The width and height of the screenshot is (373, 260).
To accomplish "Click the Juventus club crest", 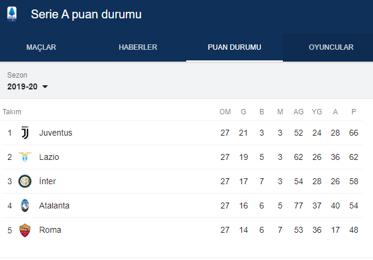I will 24,133.
